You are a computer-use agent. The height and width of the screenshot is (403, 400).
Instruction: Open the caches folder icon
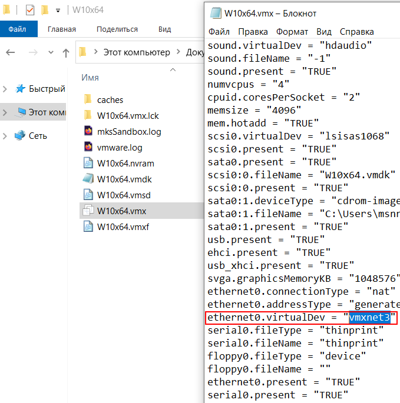[88, 99]
